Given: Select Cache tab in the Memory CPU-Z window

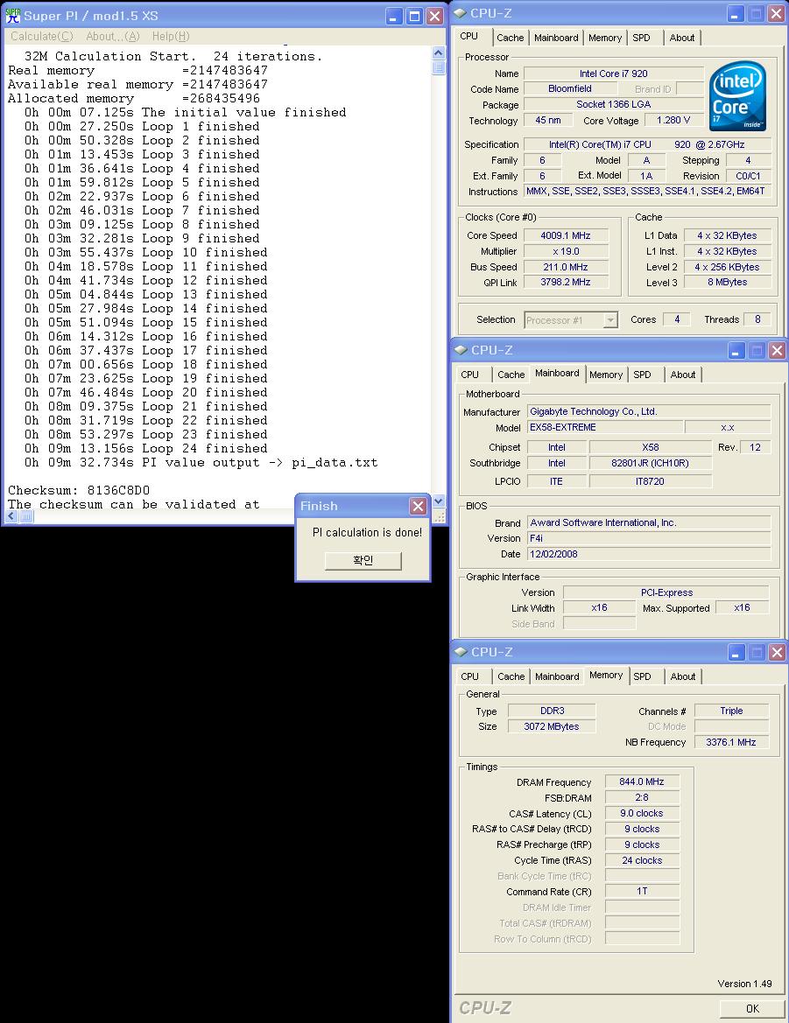Looking at the screenshot, I should [511, 676].
